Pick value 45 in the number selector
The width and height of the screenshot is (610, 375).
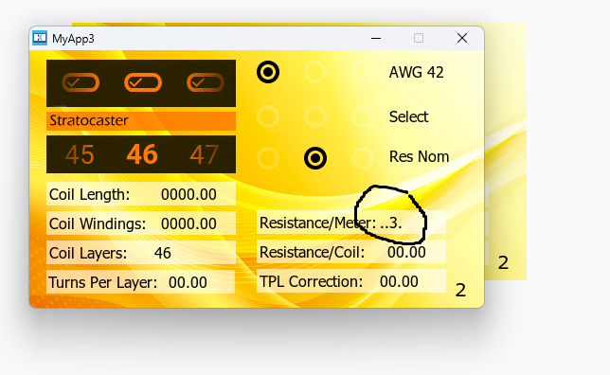coord(80,154)
